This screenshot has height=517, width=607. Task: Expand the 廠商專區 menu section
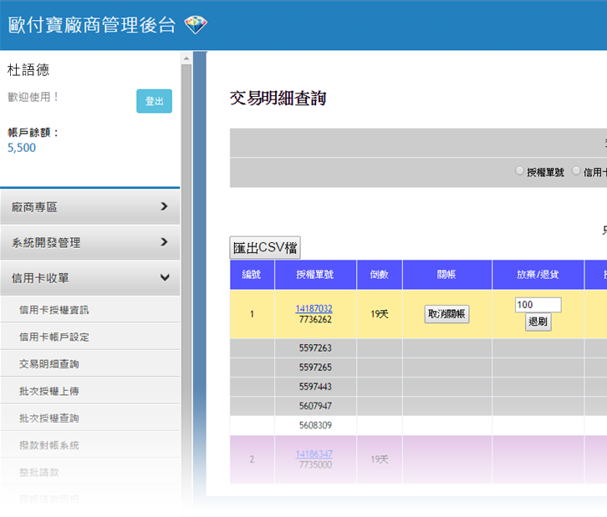pos(89,207)
